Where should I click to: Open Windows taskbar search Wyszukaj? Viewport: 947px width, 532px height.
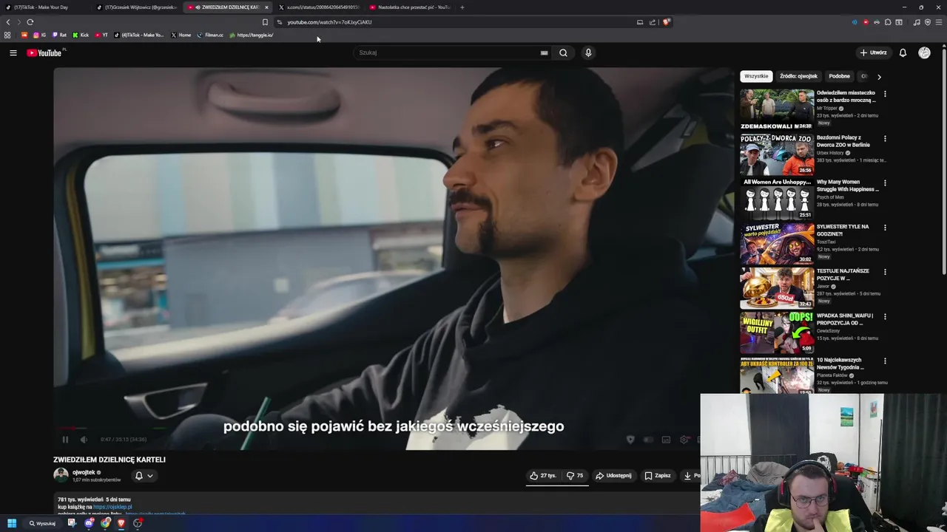click(42, 523)
